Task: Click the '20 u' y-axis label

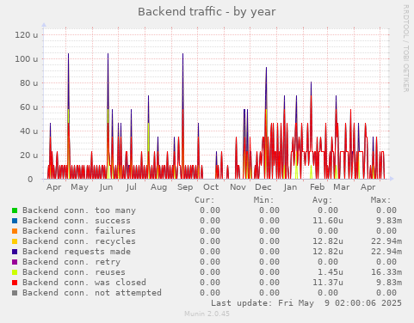Action: coord(29,155)
